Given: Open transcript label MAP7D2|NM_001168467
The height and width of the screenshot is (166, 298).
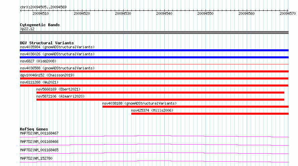Looking at the screenshot, I should click(x=39, y=133).
